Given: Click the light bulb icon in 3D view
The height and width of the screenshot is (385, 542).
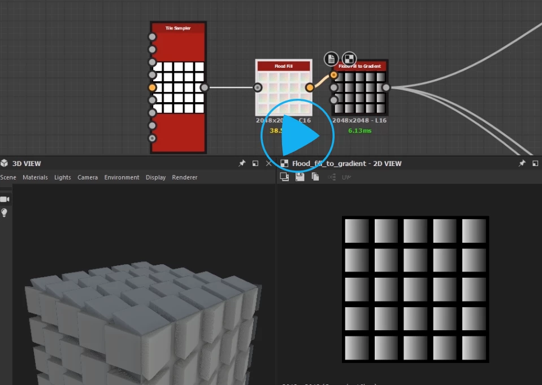Looking at the screenshot, I should 4,213.
